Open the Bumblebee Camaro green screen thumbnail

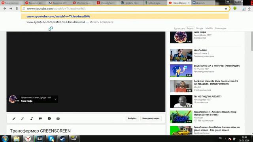[181, 131]
